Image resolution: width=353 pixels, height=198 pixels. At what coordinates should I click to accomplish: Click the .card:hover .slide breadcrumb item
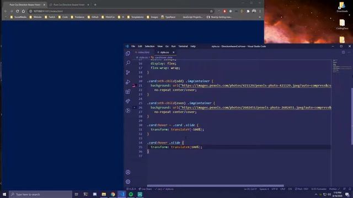pyautogui.click(x=162, y=57)
